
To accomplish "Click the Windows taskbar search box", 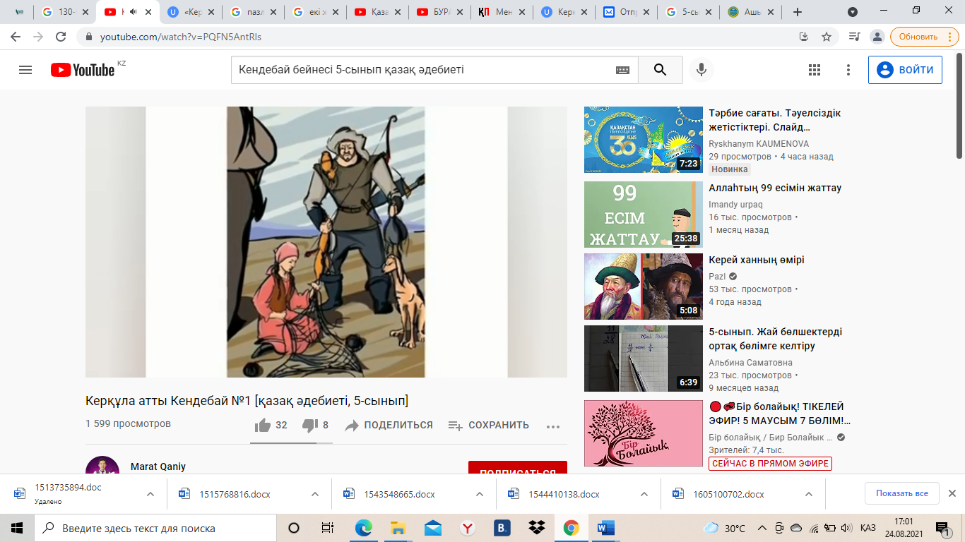I will (x=155, y=528).
